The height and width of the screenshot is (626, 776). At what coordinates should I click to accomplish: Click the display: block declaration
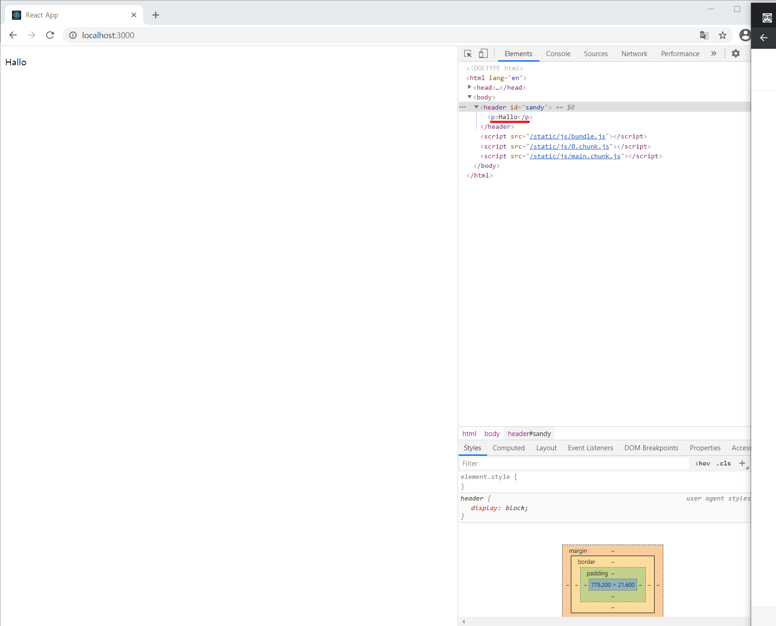500,508
